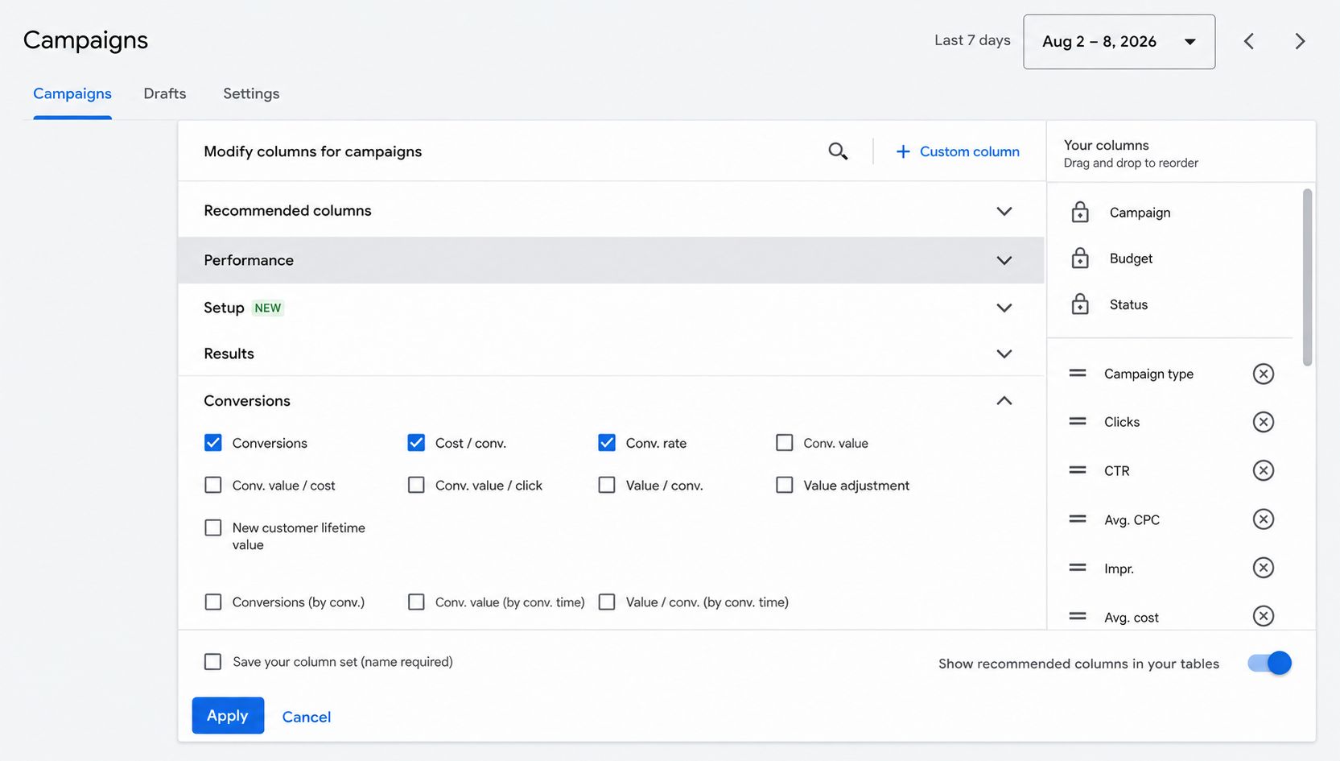Click the Campaign locked column label
This screenshot has height=761, width=1340.
[1140, 213]
